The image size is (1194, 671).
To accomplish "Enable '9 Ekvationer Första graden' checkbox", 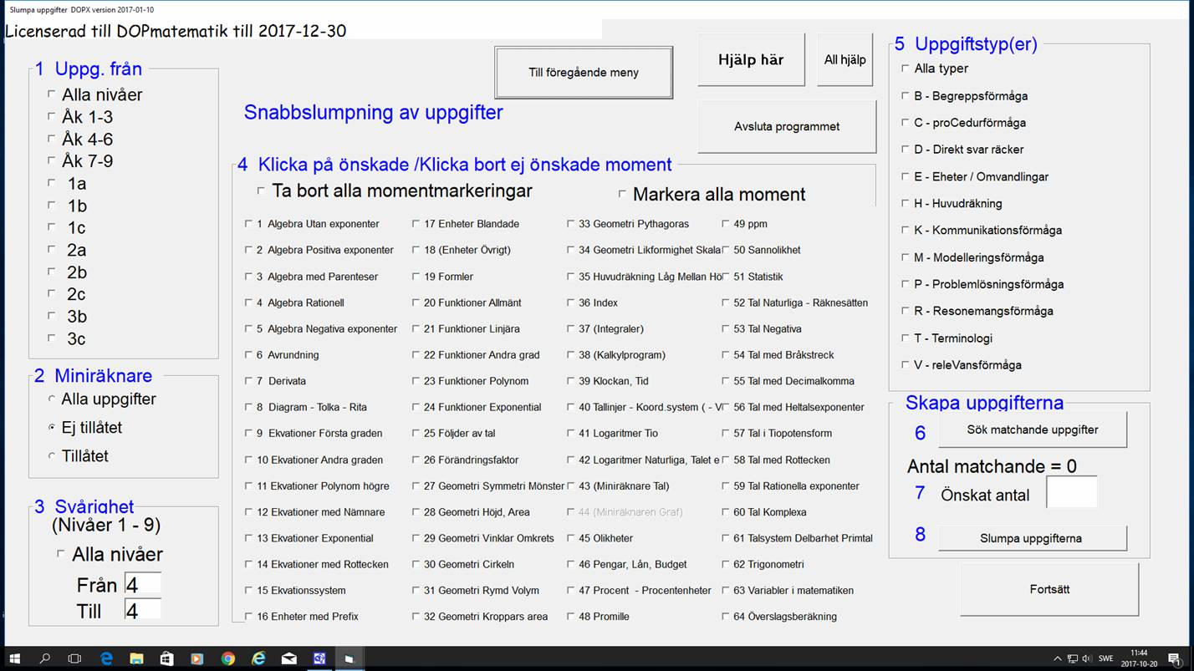I will point(248,434).
